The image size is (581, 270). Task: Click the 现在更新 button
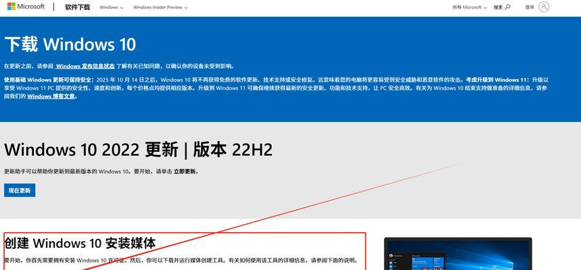coord(20,190)
